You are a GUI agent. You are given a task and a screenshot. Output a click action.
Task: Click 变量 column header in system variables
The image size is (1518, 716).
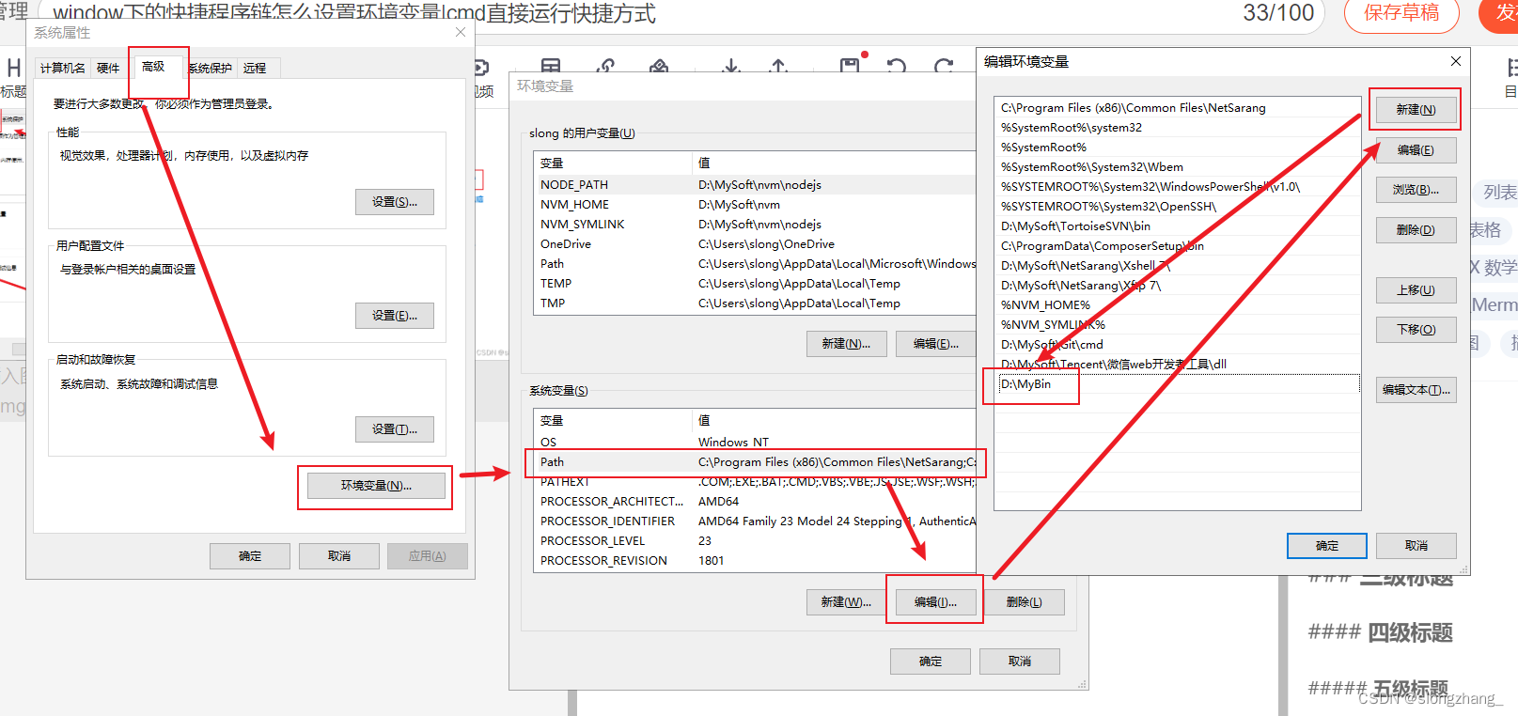(612, 421)
